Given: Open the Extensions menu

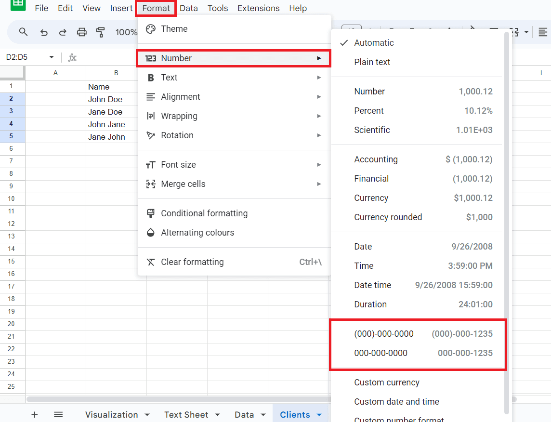Looking at the screenshot, I should pos(259,8).
